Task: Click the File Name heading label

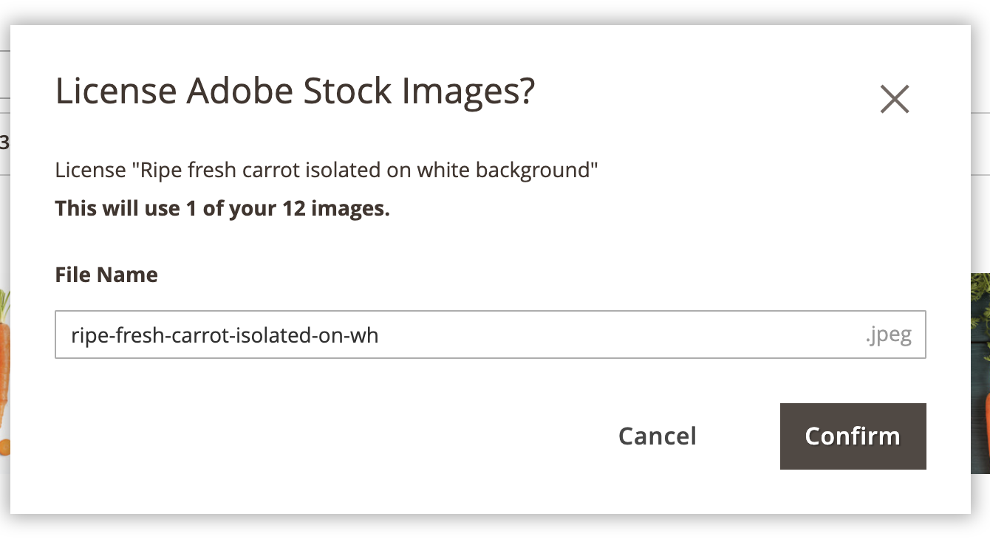Action: (x=106, y=274)
